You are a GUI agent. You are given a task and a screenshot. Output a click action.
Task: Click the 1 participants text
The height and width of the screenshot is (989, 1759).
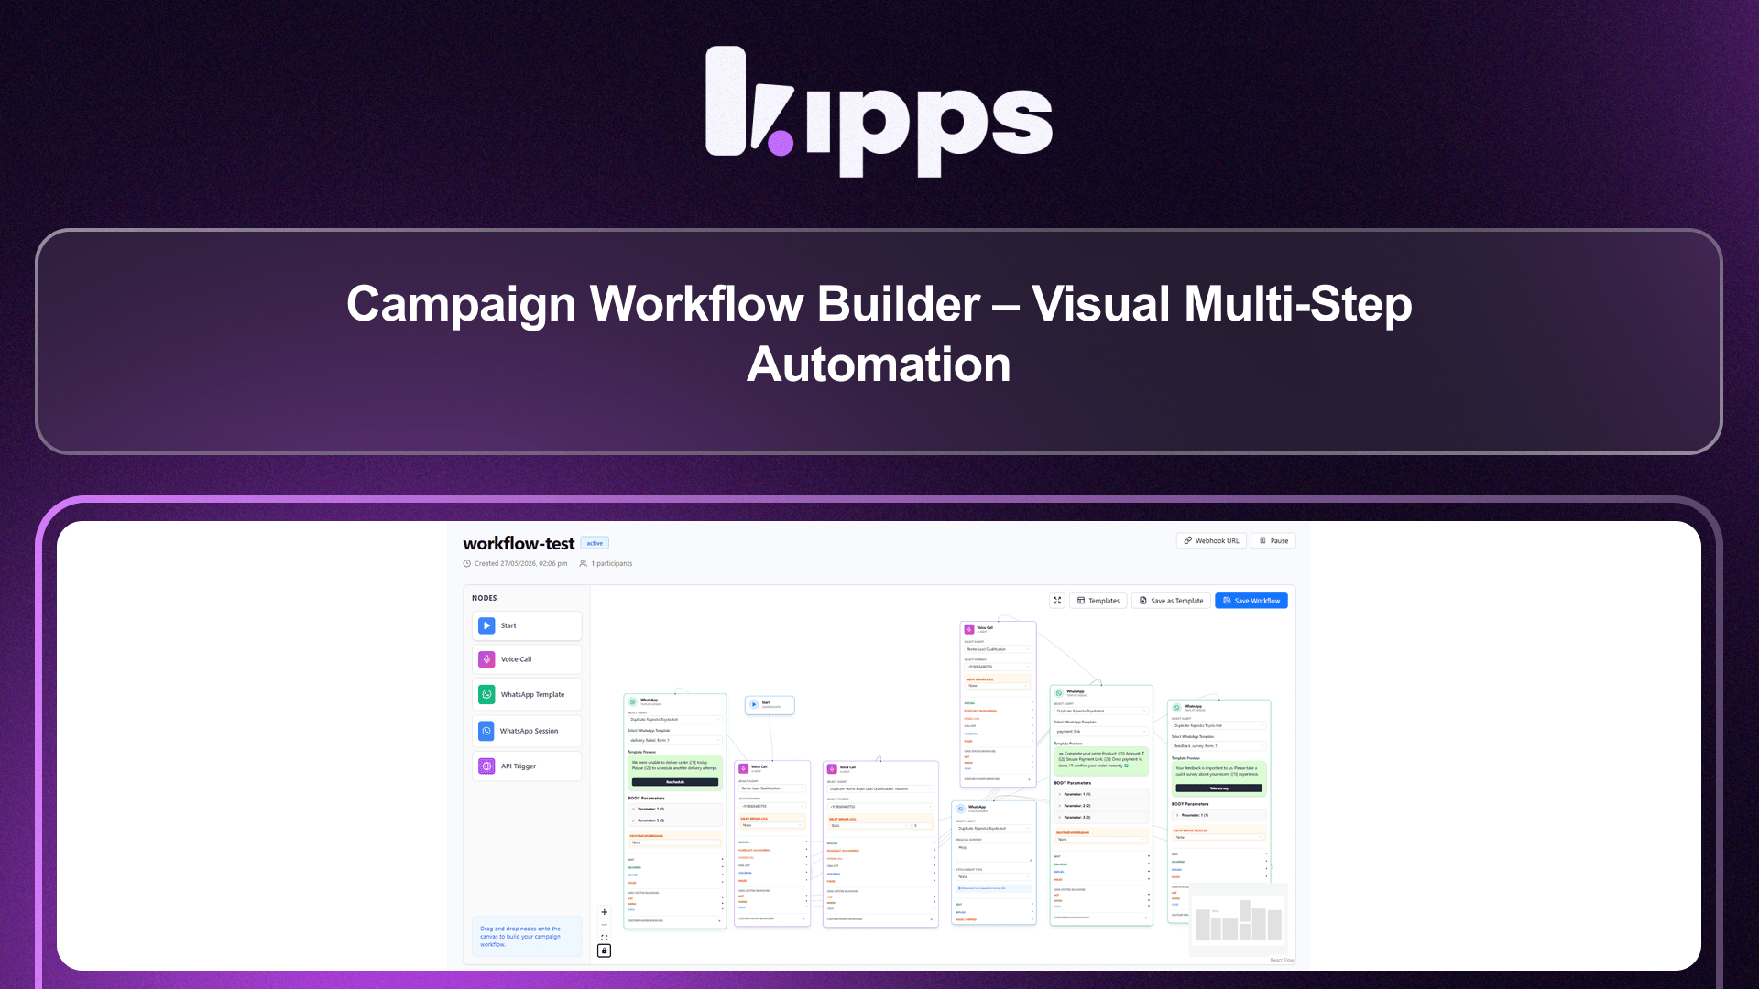tap(612, 564)
